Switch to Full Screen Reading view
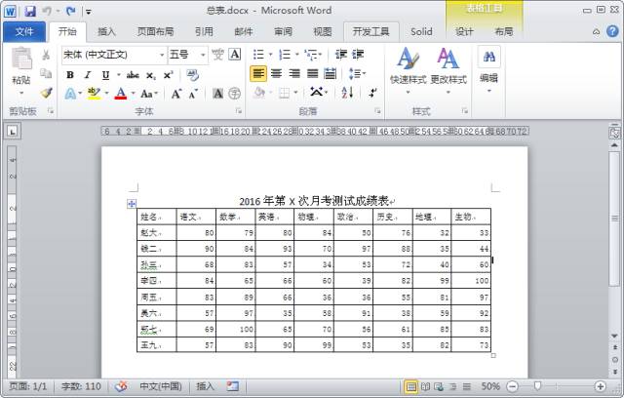This screenshot has height=398, width=624. [x=427, y=386]
